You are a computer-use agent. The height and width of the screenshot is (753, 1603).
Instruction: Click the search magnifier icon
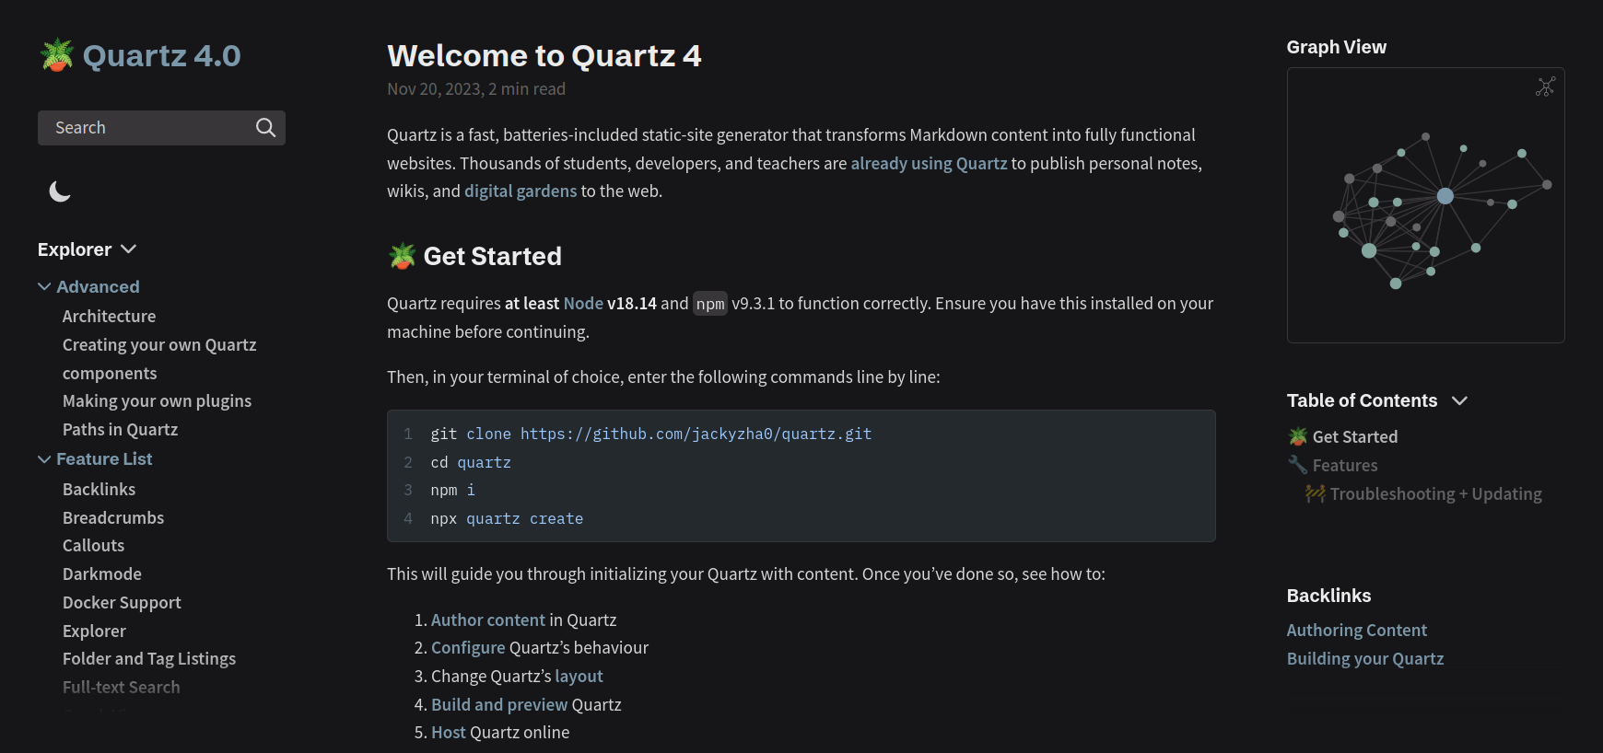point(265,128)
